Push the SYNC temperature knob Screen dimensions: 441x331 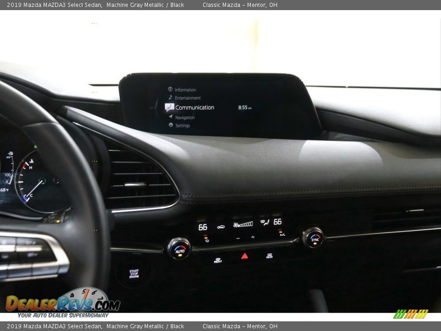tap(313, 238)
